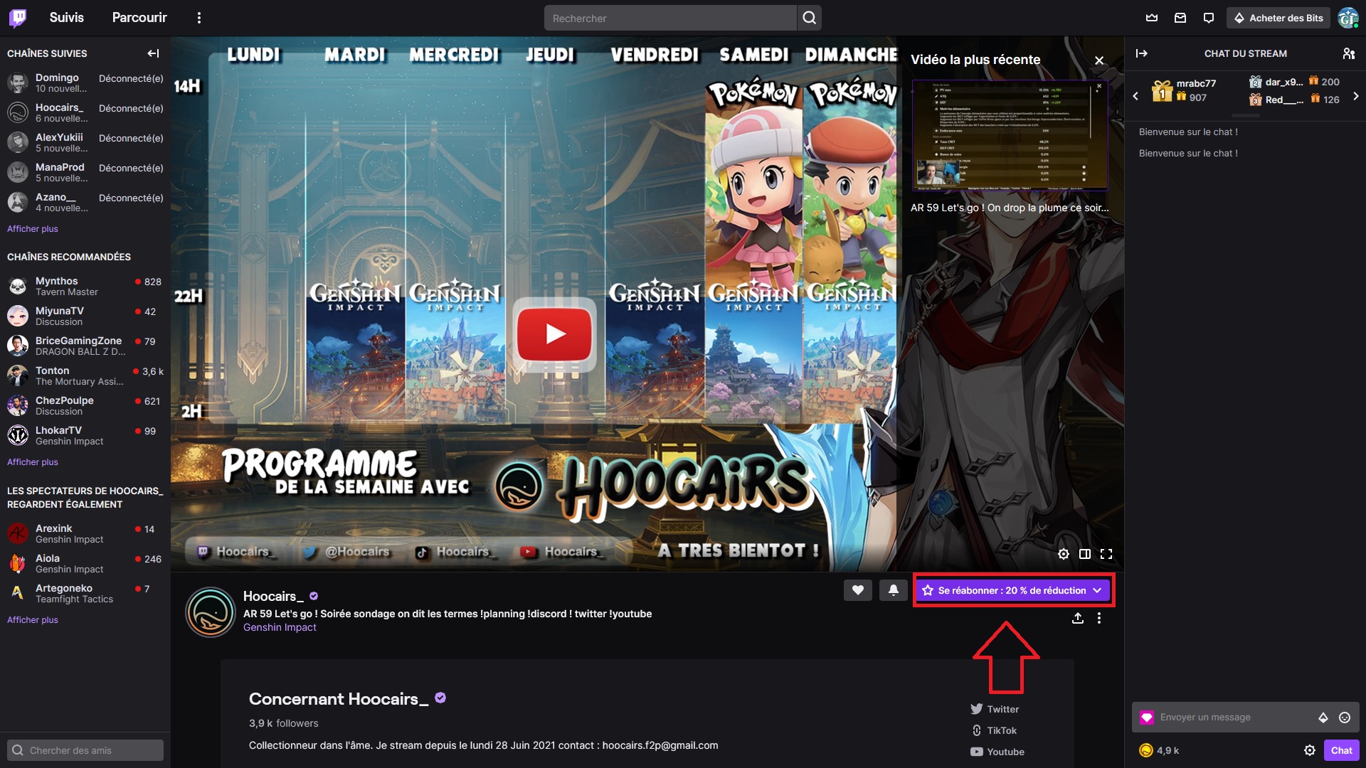Open the channel points 4,9 k balance
This screenshot has height=768, width=1366.
pos(1159,750)
